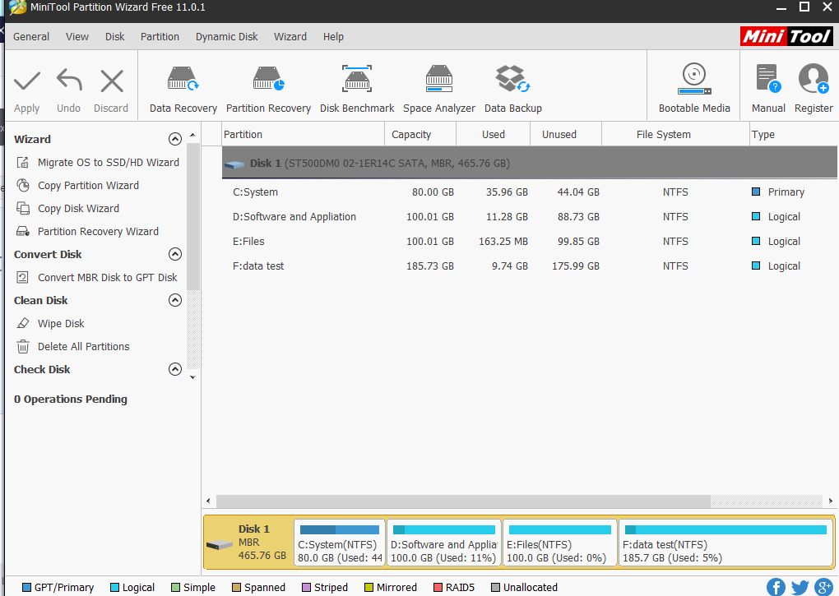This screenshot has width=839, height=596.
Task: Collapse the Clean Disk section
Action: (x=175, y=300)
